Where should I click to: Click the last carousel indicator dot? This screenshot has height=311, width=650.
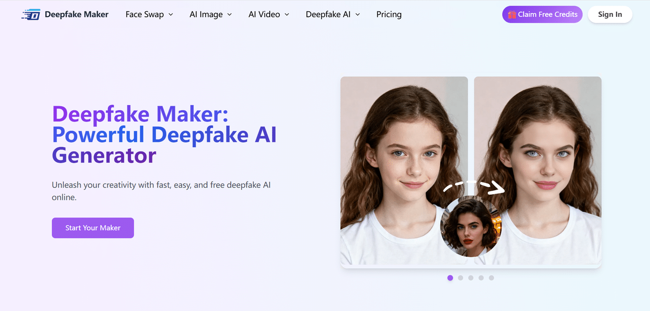coord(491,278)
